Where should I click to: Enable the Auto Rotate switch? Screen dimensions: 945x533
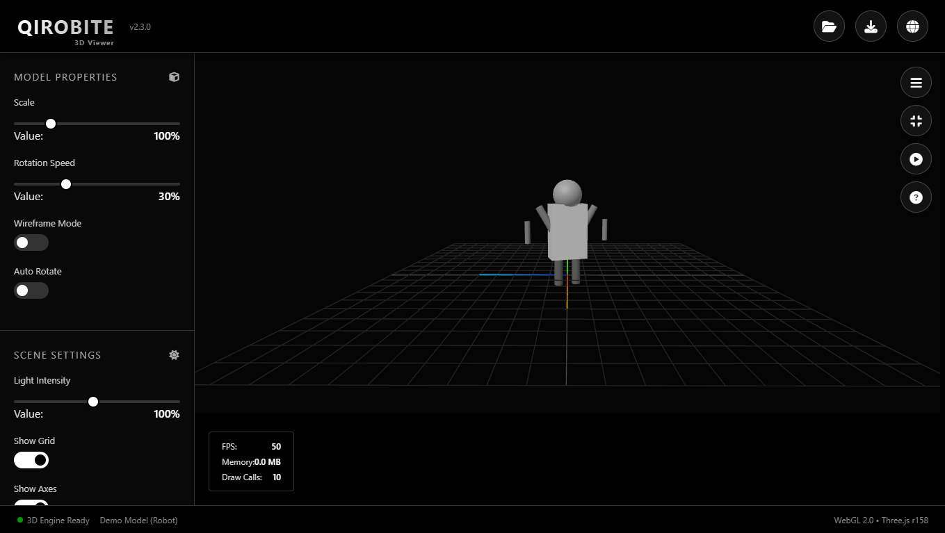(x=31, y=290)
